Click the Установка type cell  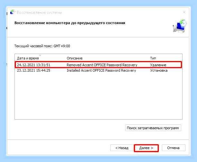point(159,70)
